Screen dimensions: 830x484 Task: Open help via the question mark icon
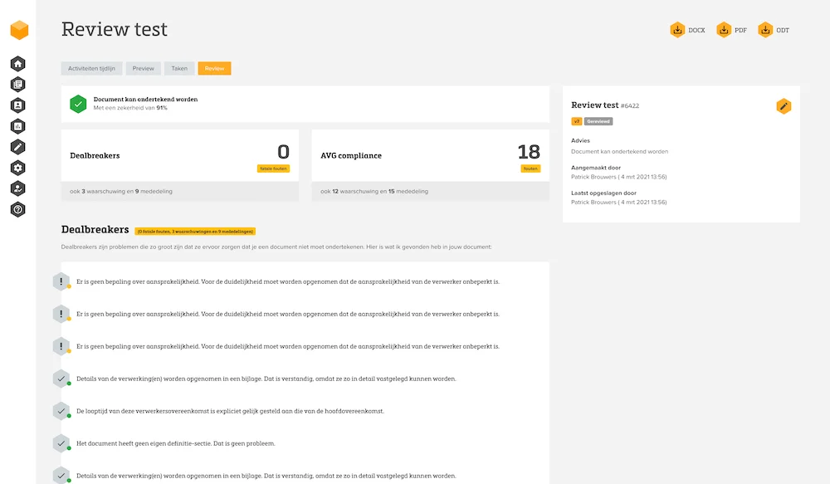click(x=17, y=209)
